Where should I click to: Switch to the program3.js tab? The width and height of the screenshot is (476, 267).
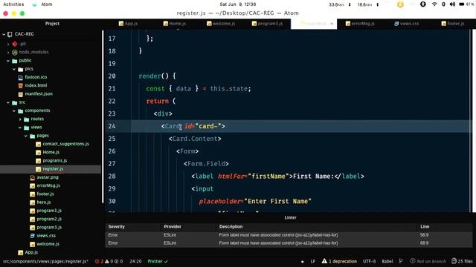[x=267, y=24]
